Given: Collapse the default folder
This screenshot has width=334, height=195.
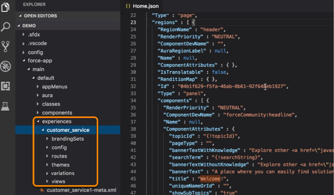Looking at the screenshot, I should tap(34, 78).
